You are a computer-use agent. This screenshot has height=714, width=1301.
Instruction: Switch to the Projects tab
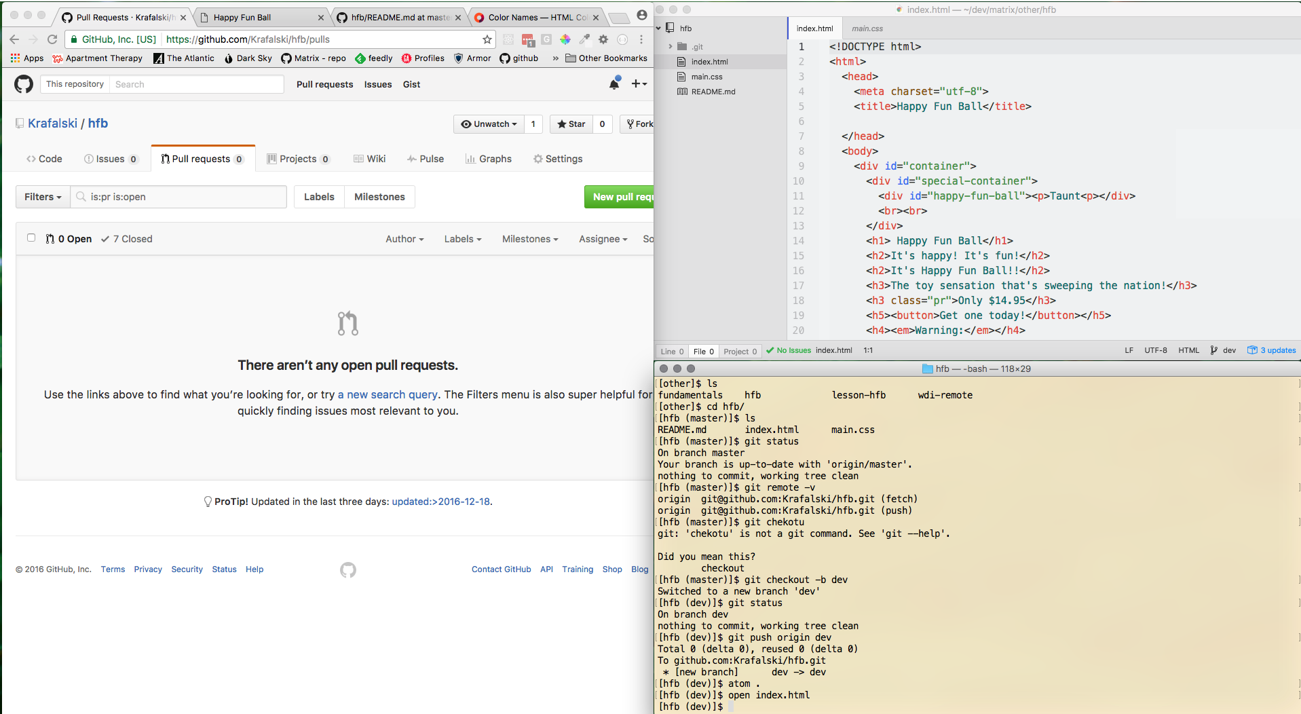pos(298,159)
